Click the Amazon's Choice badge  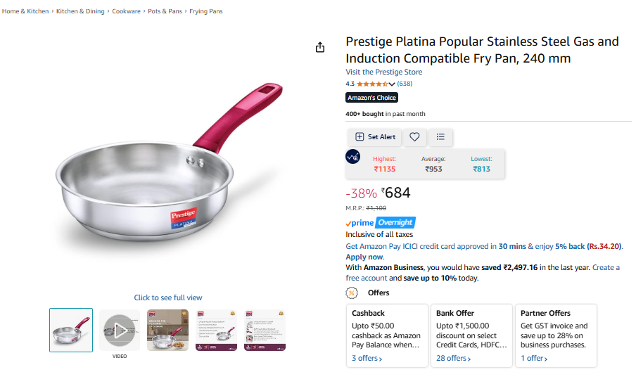[x=372, y=98]
